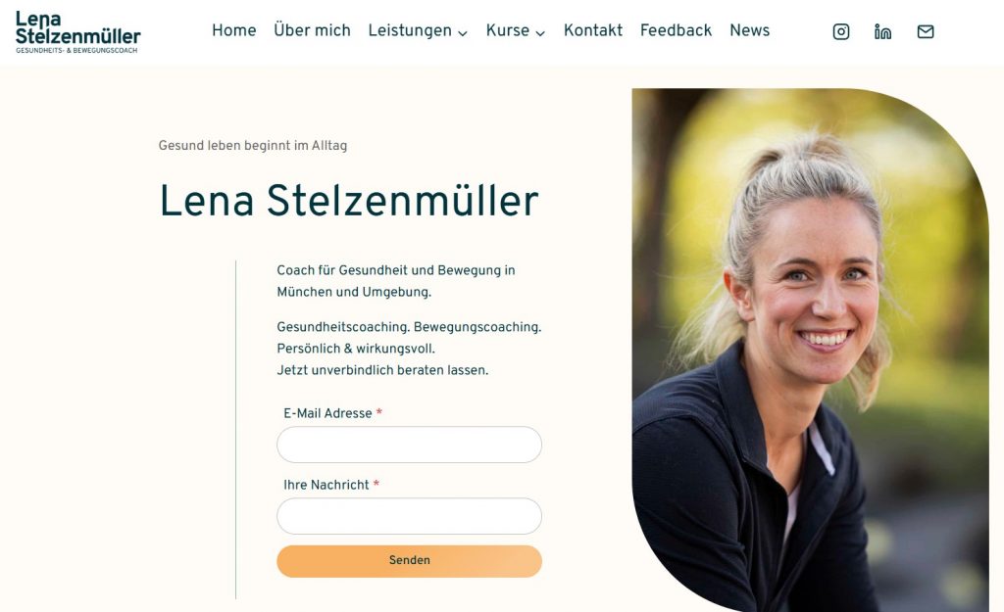Expand the Kurse dropdown chevron
1004x612 pixels.
540,33
